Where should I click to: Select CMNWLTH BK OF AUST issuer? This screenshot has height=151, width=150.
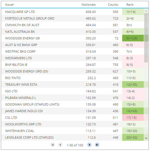click(22, 25)
